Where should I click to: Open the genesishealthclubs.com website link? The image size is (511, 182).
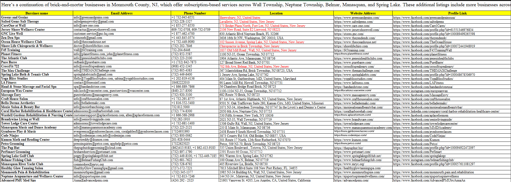coord(358,58)
